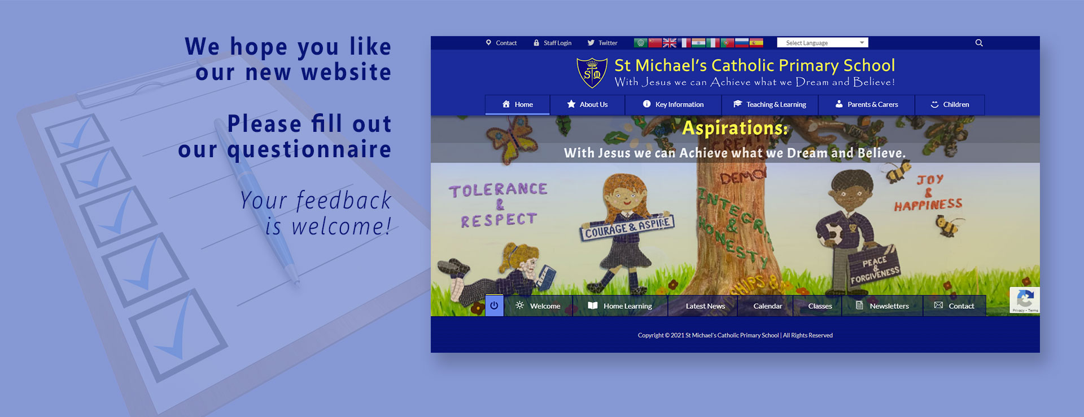Select the Chinese flag icon
The width and height of the screenshot is (1084, 417).
[x=655, y=43]
